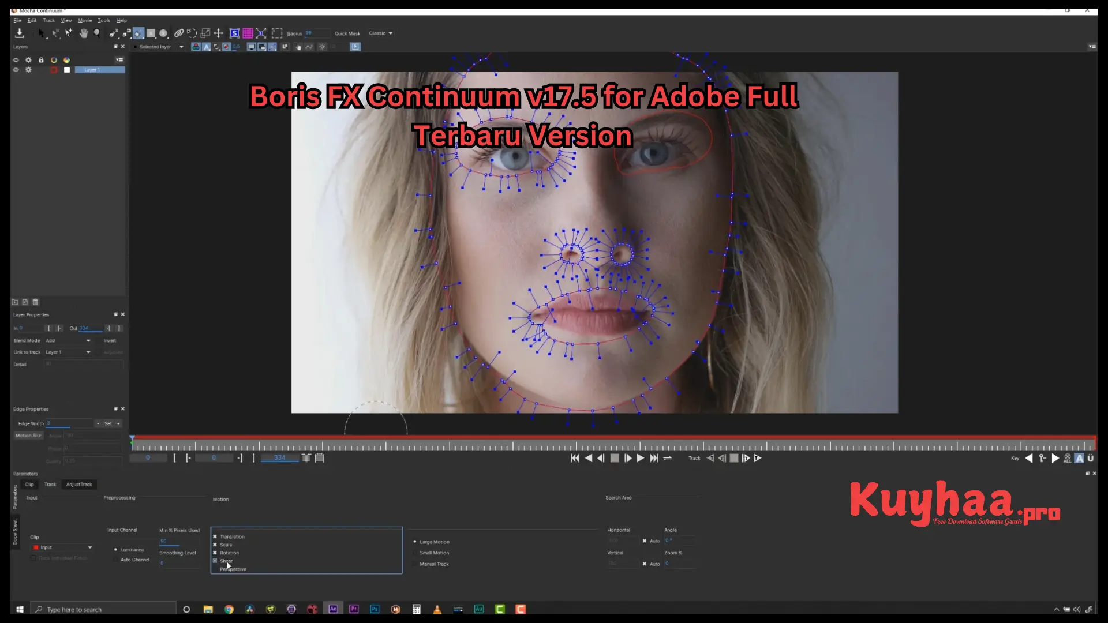Toggle the Translation motion checkbox
Viewport: 1108px width, 623px height.
click(x=215, y=536)
